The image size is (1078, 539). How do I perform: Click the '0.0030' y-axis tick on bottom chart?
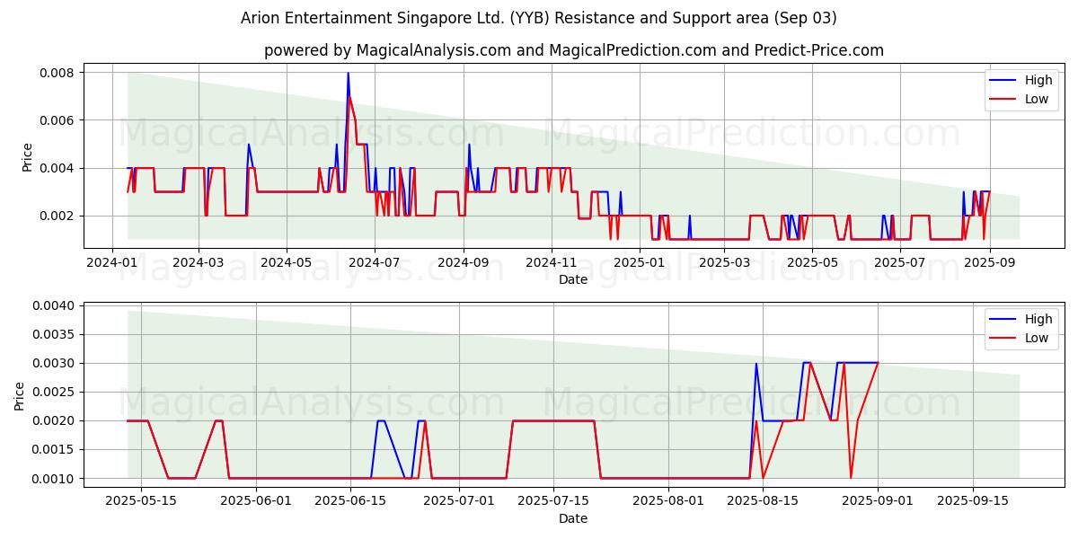(x=55, y=363)
